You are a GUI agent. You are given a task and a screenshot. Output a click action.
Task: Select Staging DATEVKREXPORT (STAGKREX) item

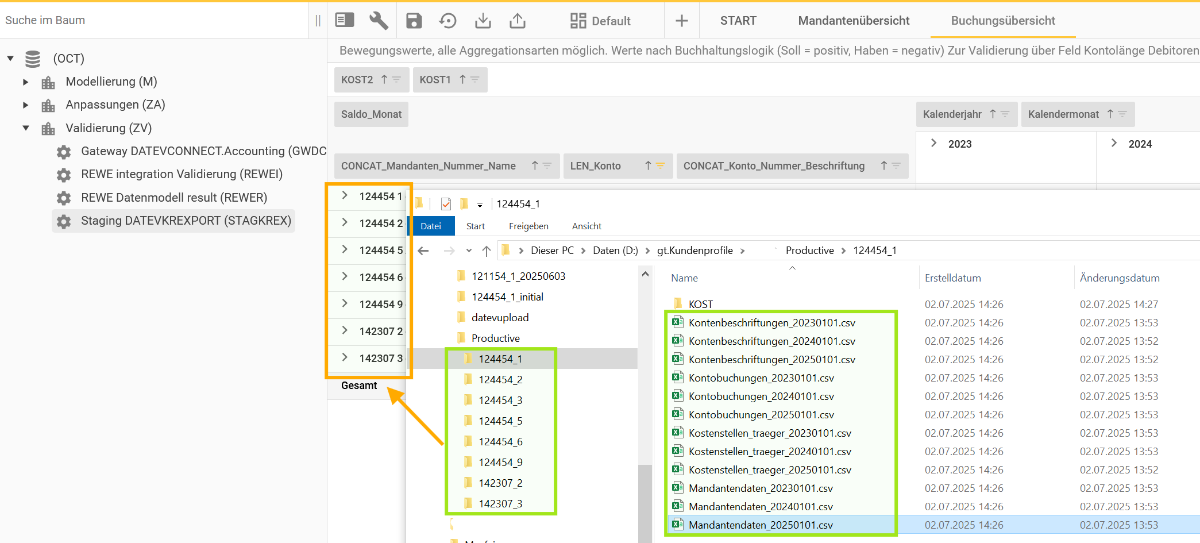[x=186, y=221]
